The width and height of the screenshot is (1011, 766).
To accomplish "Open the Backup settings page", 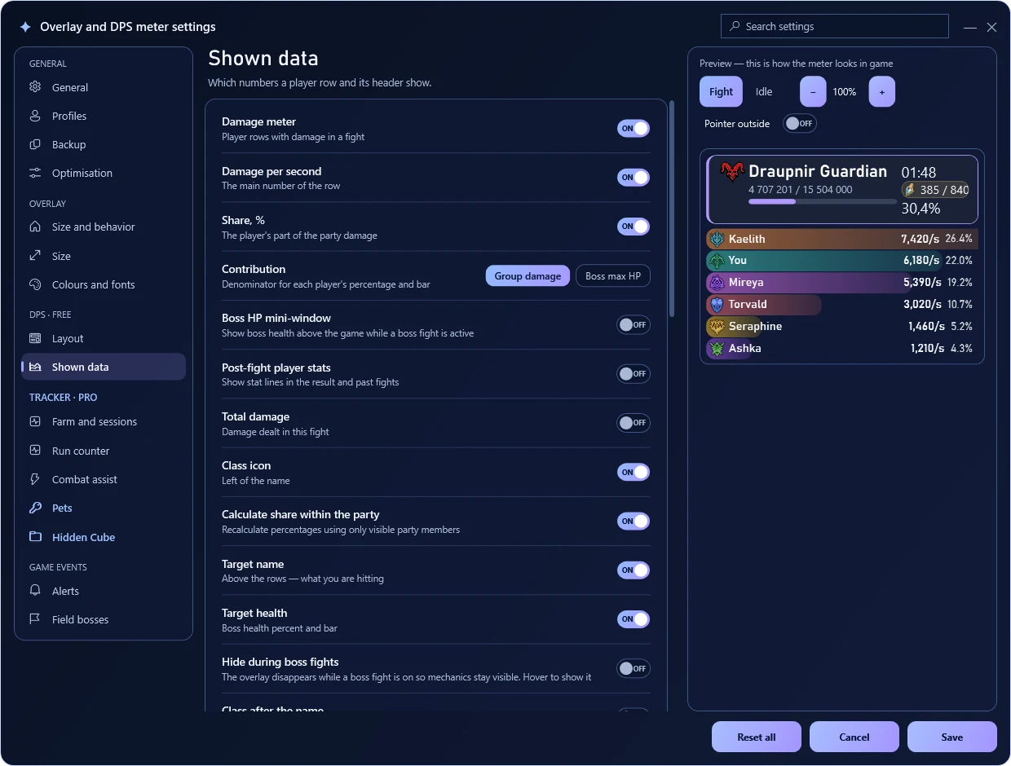I will tap(104, 144).
